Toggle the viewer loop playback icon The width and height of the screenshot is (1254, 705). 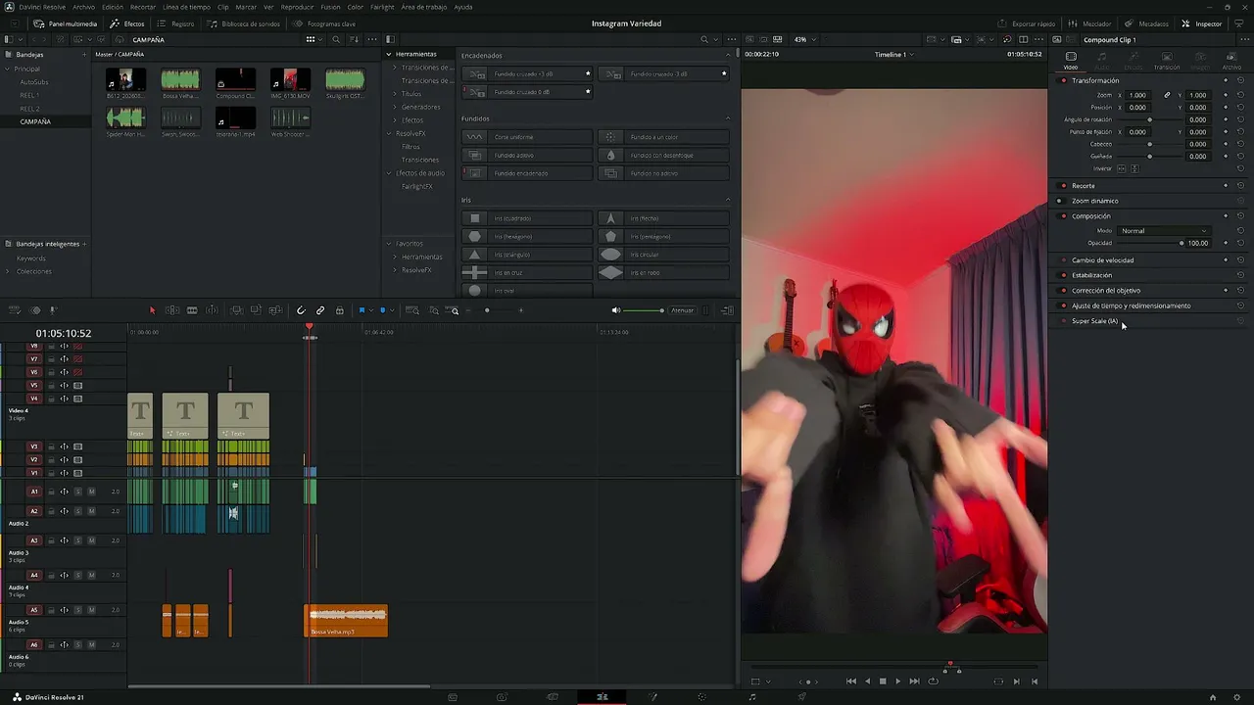point(933,681)
